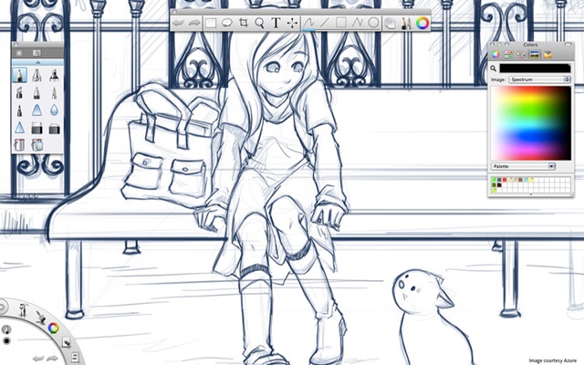Activate the Zoom magnifier tool
Screen dimensions: 584x365
click(259, 23)
